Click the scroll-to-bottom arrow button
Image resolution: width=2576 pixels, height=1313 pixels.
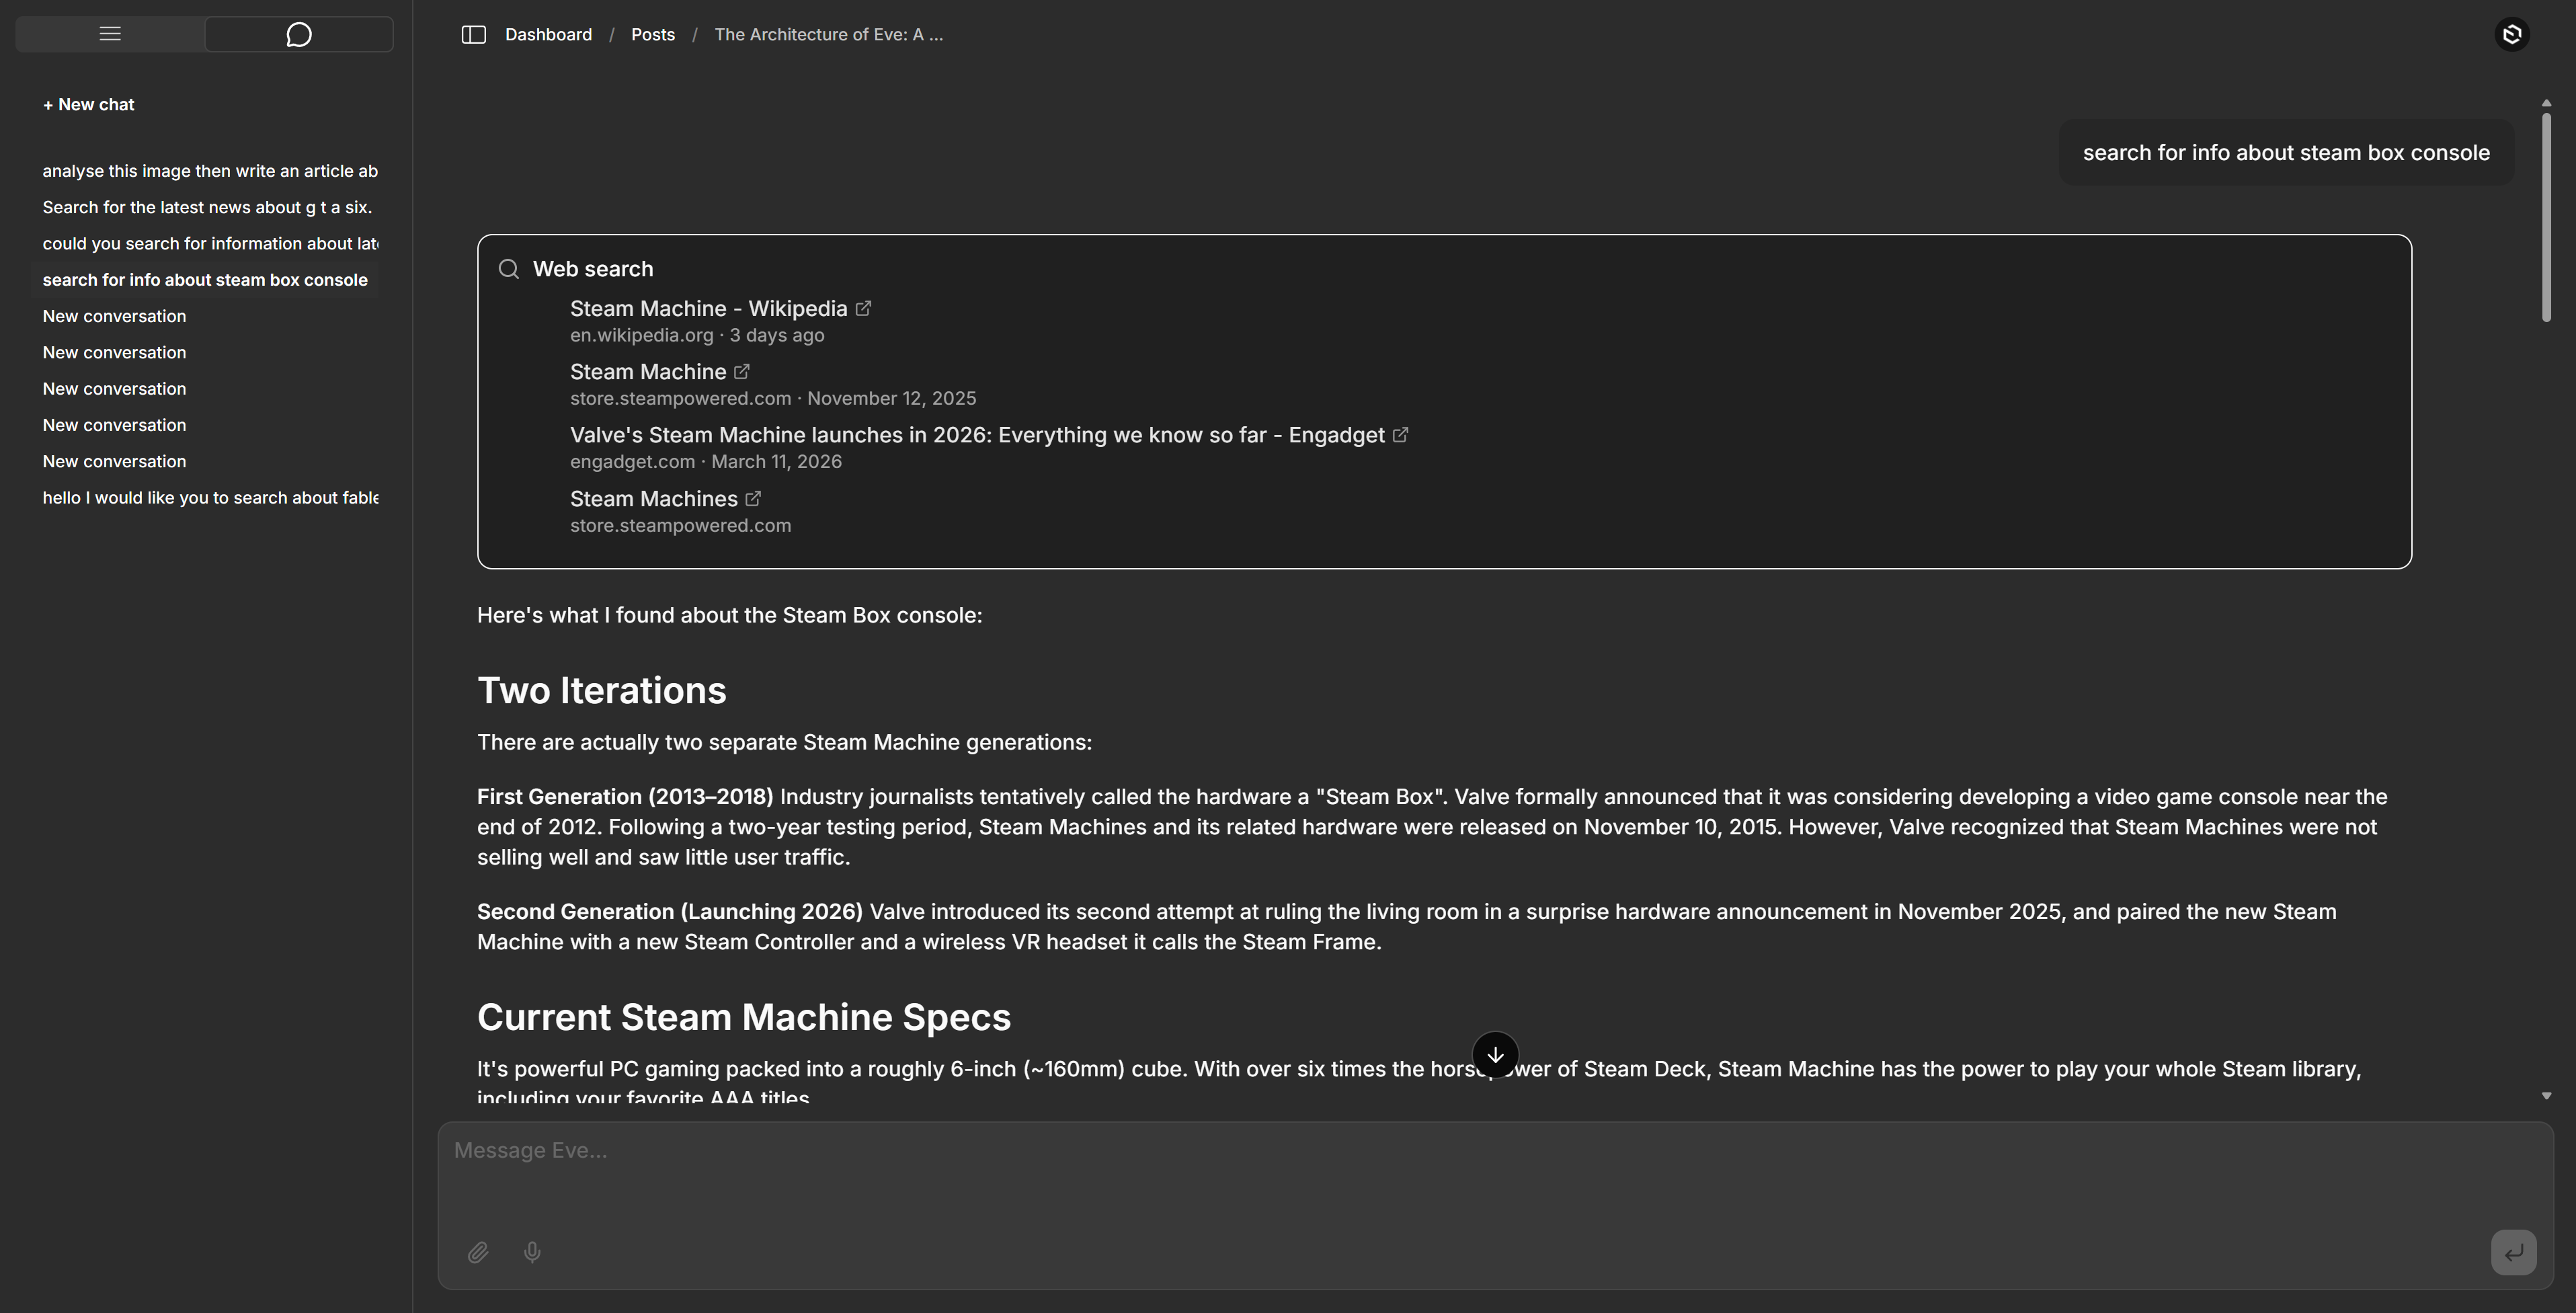click(x=1495, y=1055)
